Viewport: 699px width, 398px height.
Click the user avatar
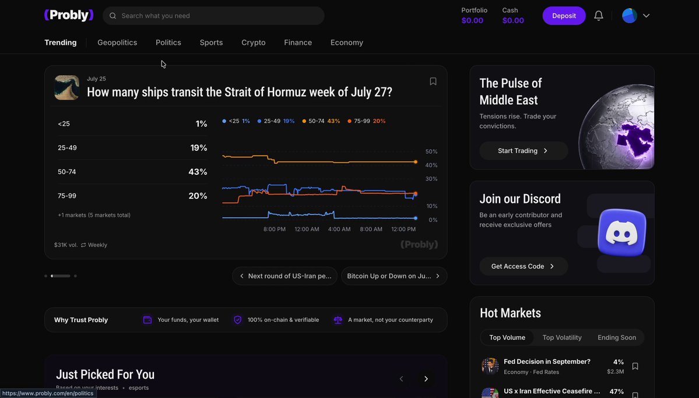click(630, 16)
